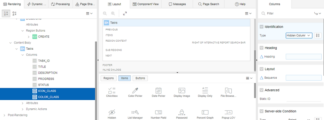The width and height of the screenshot is (324, 120).
Task: Click the Sequence input field
Action: point(304,78)
